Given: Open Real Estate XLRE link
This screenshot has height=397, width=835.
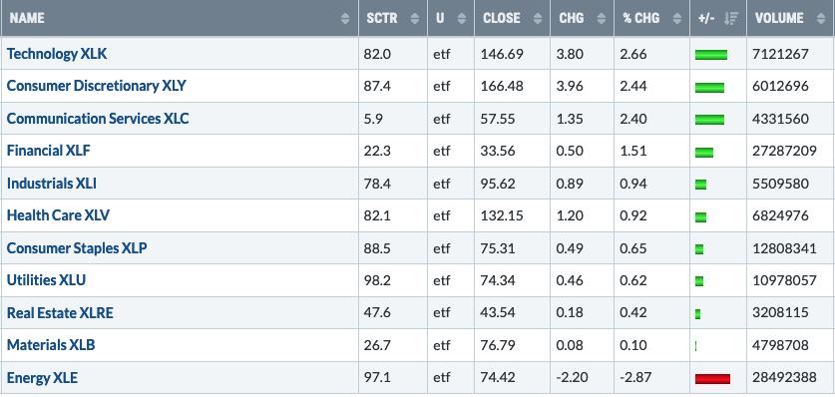Looking at the screenshot, I should 60,313.
